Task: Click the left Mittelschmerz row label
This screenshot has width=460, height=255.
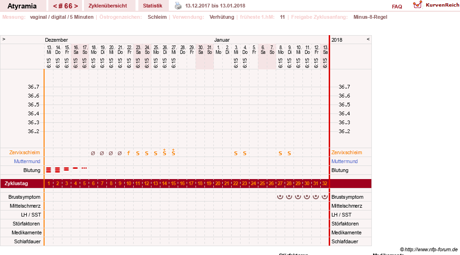Action: 25,206
